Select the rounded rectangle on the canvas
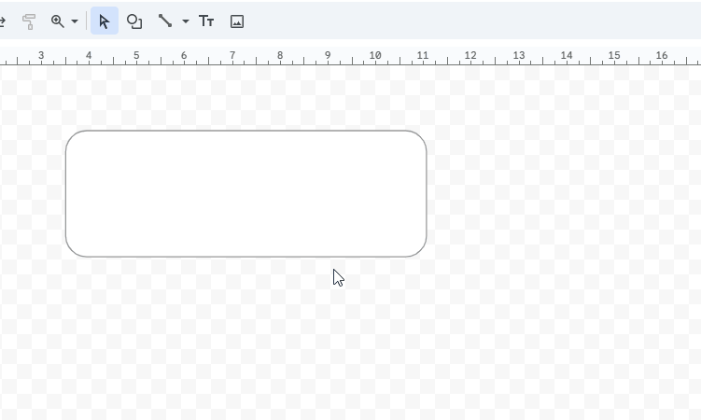Image resolution: width=701 pixels, height=420 pixels. (245, 194)
